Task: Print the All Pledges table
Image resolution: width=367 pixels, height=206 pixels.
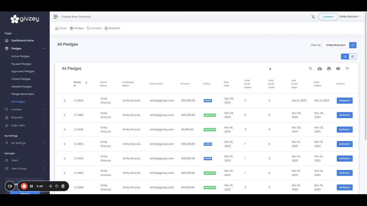Action: pos(329,69)
